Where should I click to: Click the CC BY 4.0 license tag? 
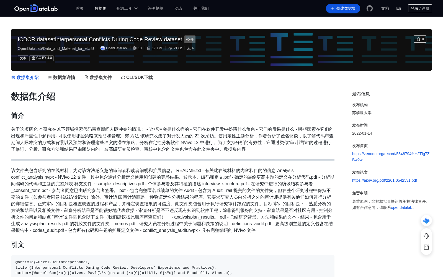pos(42,58)
